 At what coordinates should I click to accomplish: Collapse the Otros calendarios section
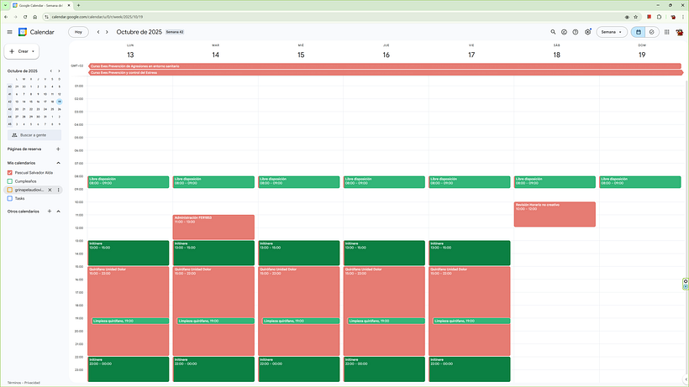tap(58, 211)
